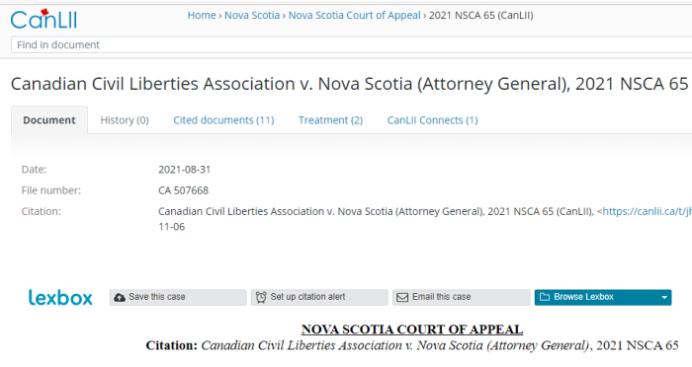Screen dimensions: 692x367
Task: Go to Nova Scotia breadcrumb
Action: (x=252, y=16)
